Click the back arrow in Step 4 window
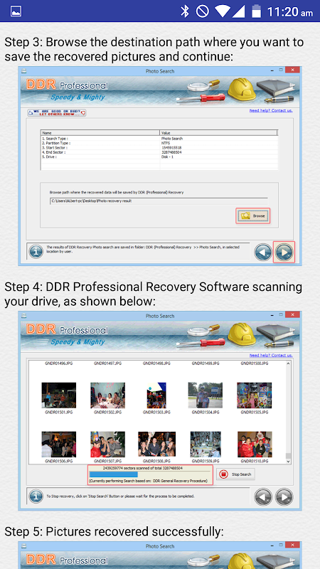Viewport: 320px width, 569px height. [263, 496]
